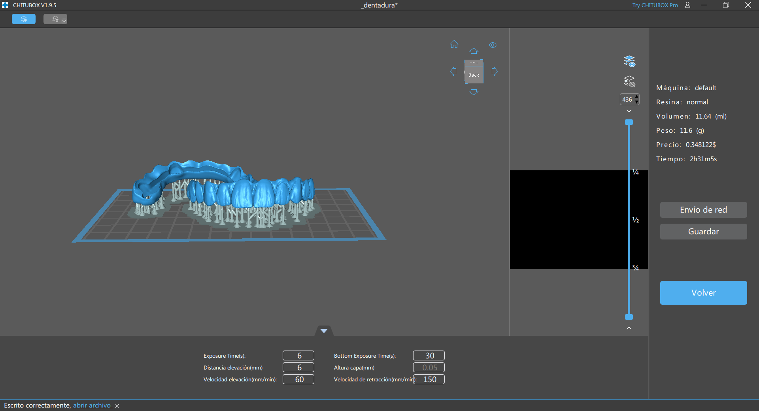Click the Peso: 11.6 (g) text
The image size is (759, 411).
(680, 130)
